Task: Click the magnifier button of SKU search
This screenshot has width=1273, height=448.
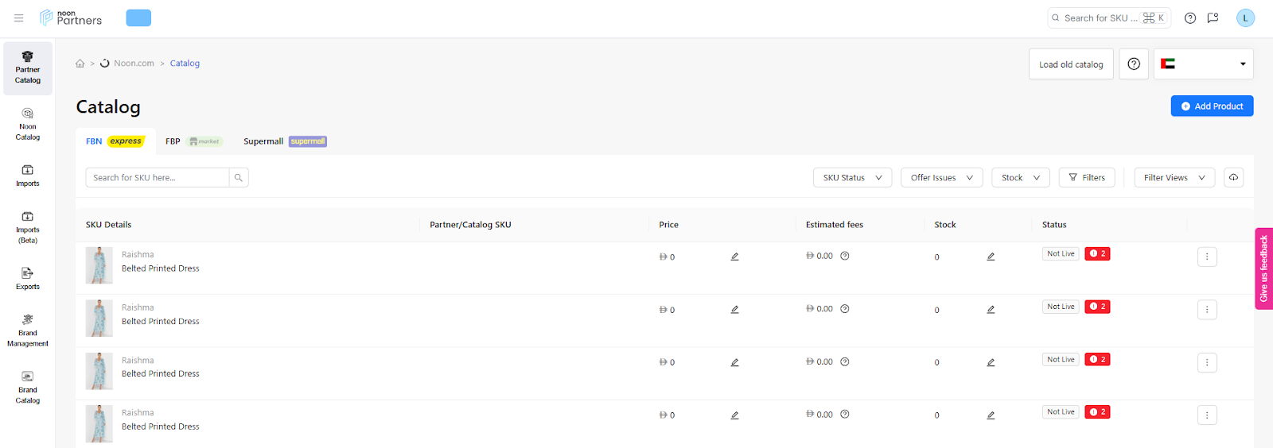Action: pos(239,178)
